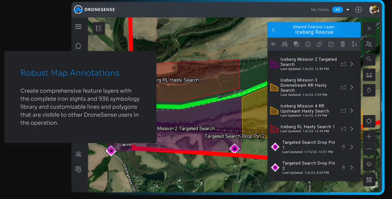Zoom in on the map with plus button
The image size is (392, 199).
[x=369, y=137]
